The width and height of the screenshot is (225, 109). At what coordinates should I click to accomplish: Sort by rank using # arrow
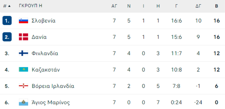click(x=7, y=6)
